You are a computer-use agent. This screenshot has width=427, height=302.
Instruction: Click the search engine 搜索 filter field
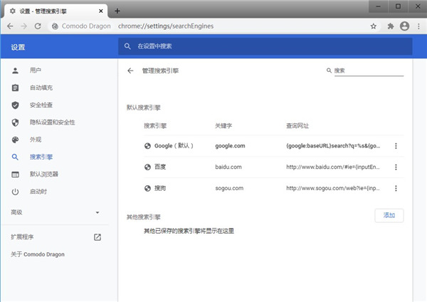point(367,71)
